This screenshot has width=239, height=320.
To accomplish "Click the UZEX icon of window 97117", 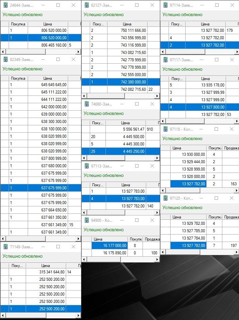I will [x=166, y=60].
